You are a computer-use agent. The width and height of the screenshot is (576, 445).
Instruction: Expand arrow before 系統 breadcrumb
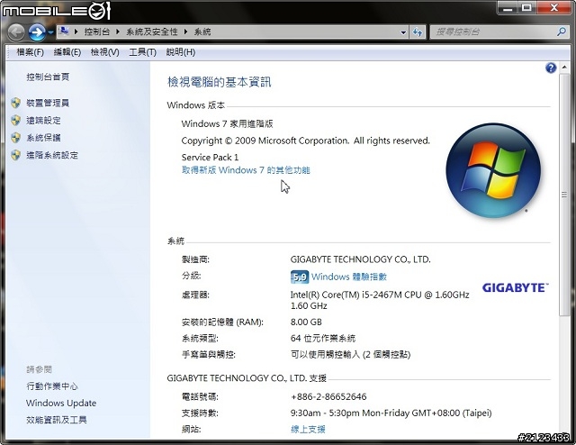pyautogui.click(x=185, y=32)
